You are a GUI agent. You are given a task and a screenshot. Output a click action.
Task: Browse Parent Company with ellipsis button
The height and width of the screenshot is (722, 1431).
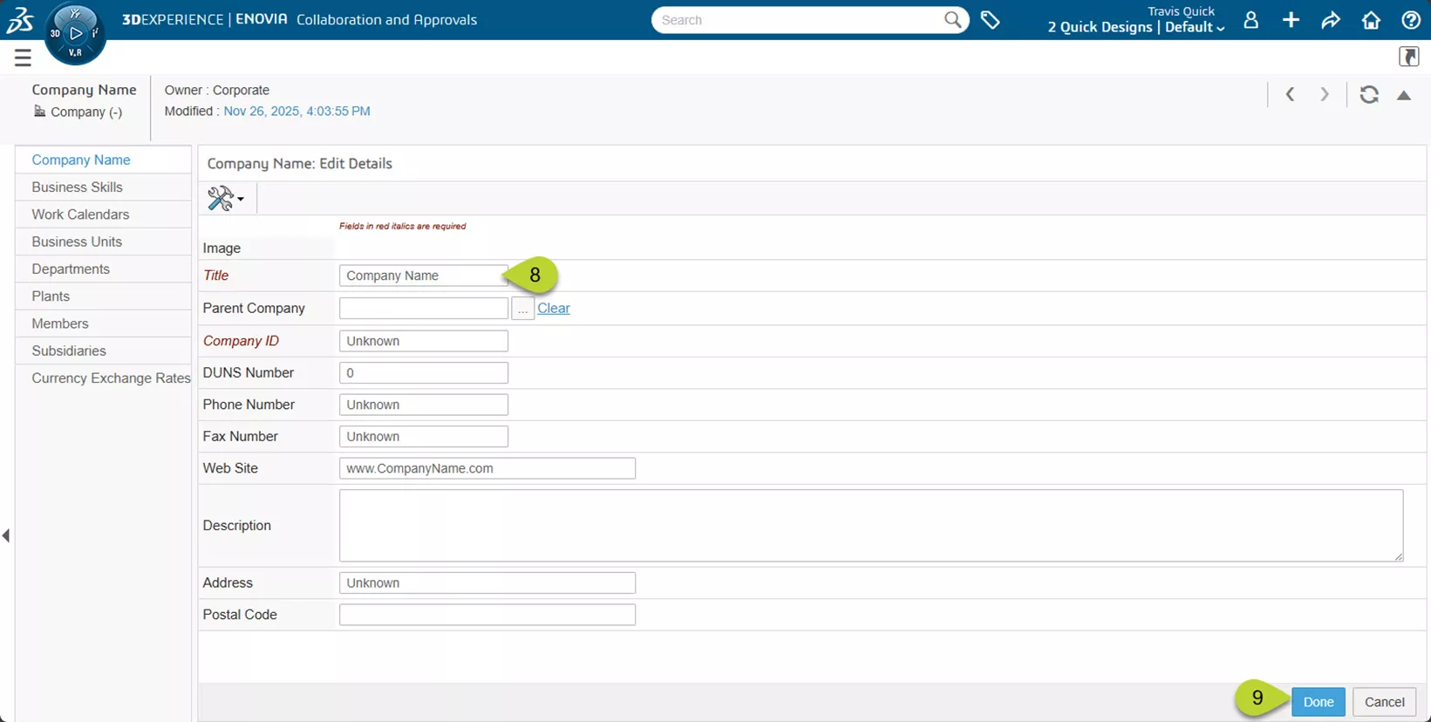coord(522,309)
